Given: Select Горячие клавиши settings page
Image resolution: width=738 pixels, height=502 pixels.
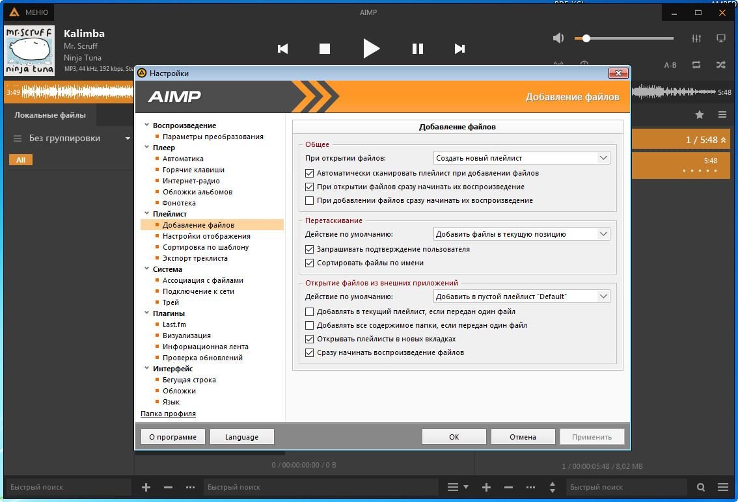Looking at the screenshot, I should [193, 170].
